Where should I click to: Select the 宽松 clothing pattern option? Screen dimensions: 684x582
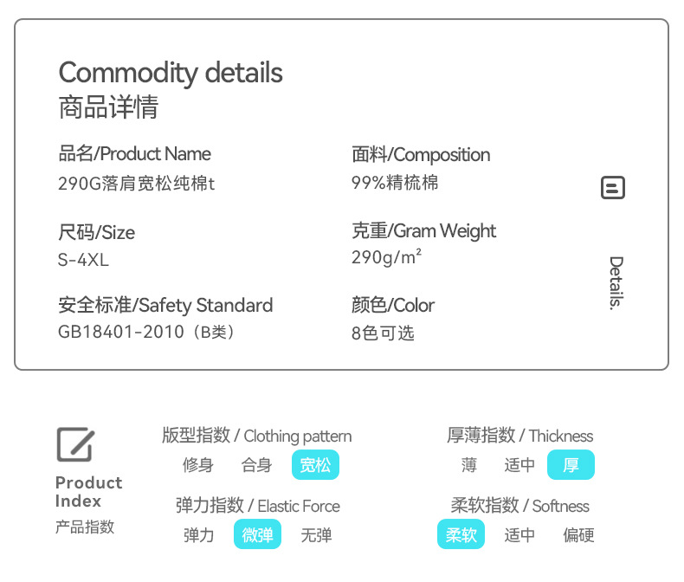coord(315,465)
